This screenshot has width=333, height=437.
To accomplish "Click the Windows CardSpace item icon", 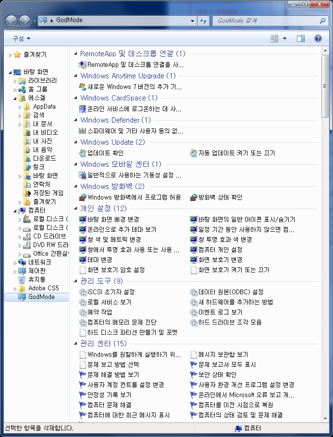I will point(83,109).
